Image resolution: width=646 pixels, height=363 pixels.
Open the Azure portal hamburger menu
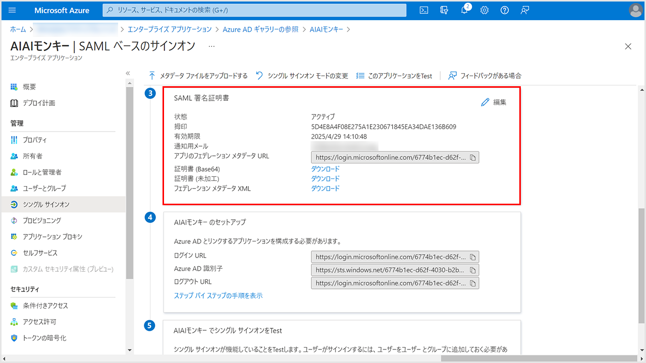pyautogui.click(x=13, y=10)
